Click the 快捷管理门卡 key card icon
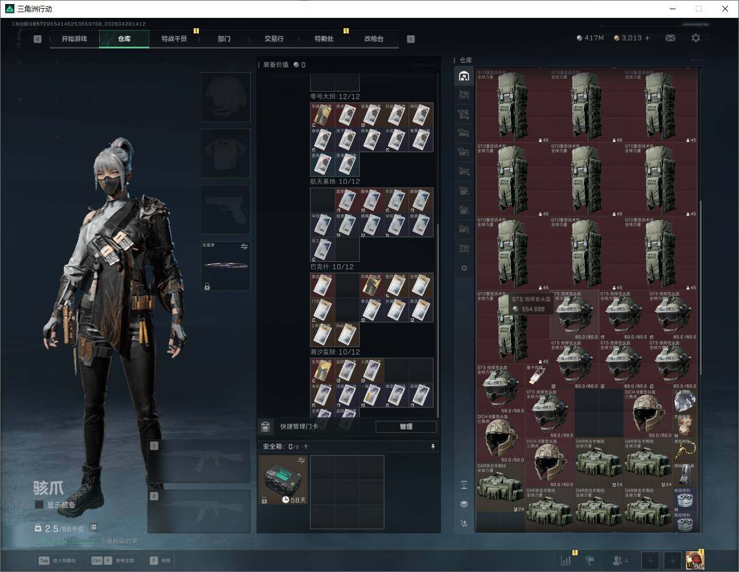739x572 pixels. 266,427
